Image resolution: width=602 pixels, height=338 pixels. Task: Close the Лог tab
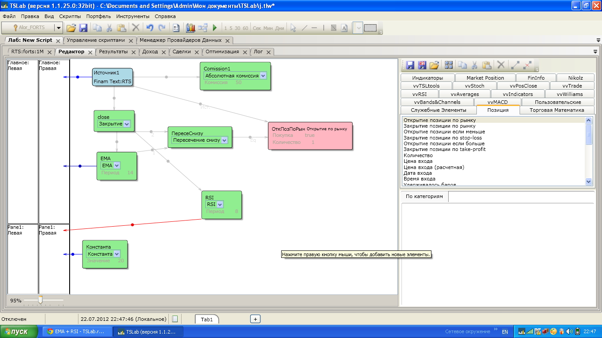tap(268, 52)
